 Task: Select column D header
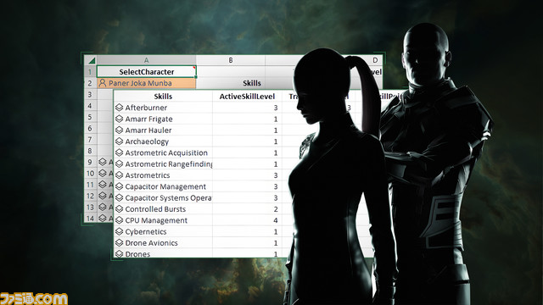[x=375, y=60]
